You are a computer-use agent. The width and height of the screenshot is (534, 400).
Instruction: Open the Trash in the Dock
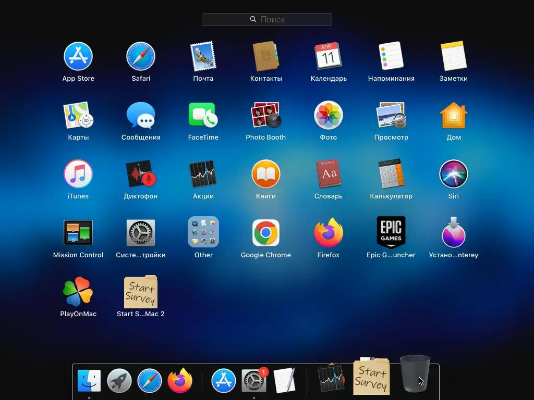pyautogui.click(x=415, y=373)
